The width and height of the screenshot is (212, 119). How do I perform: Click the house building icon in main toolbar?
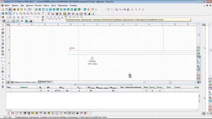14,10
